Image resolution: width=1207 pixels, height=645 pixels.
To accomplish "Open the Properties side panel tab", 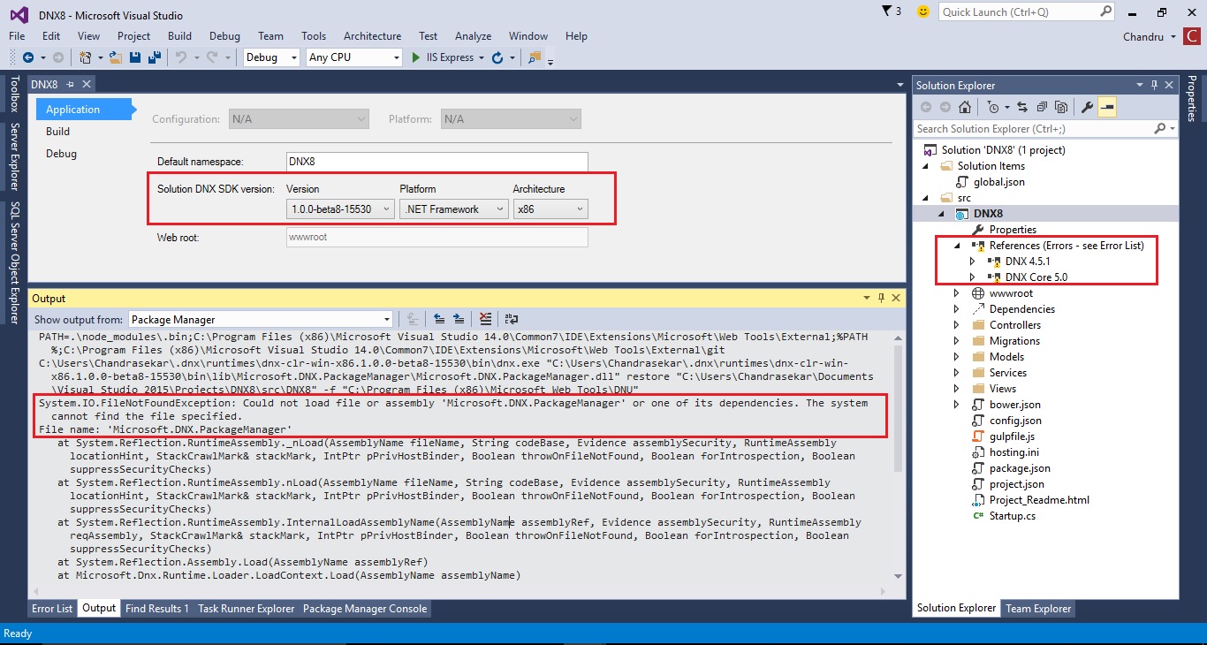I will pyautogui.click(x=1192, y=98).
